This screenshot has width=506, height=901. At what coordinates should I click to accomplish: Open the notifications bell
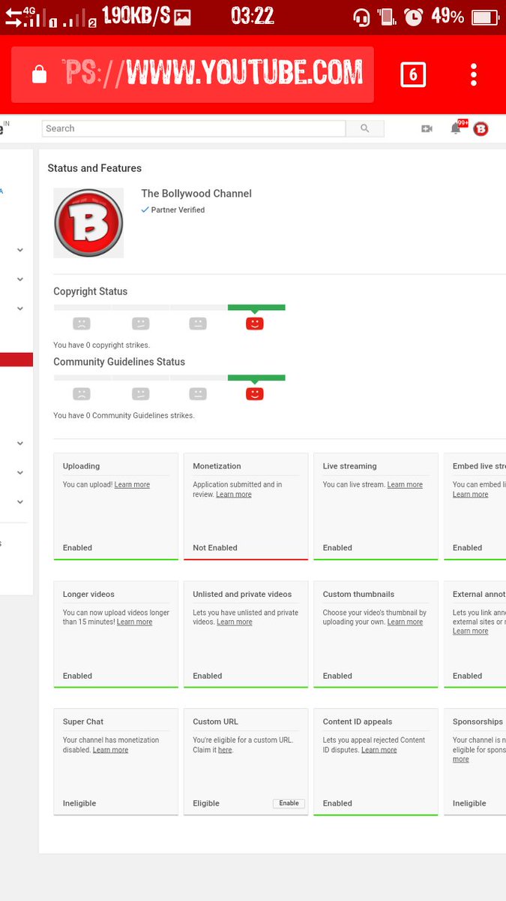456,128
